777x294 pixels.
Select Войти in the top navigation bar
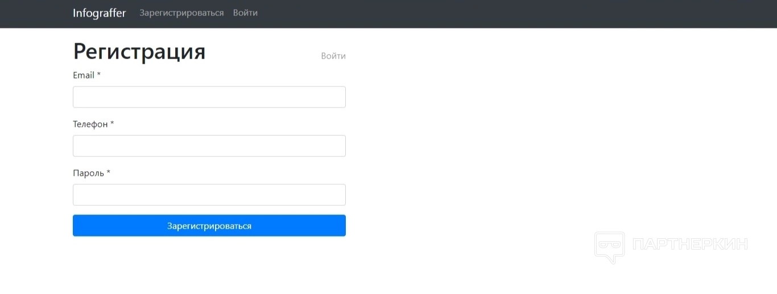tap(245, 13)
